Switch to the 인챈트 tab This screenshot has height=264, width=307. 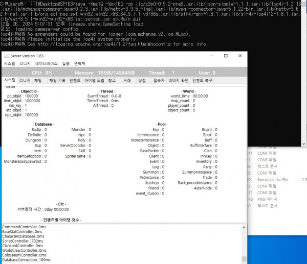pos(75,81)
